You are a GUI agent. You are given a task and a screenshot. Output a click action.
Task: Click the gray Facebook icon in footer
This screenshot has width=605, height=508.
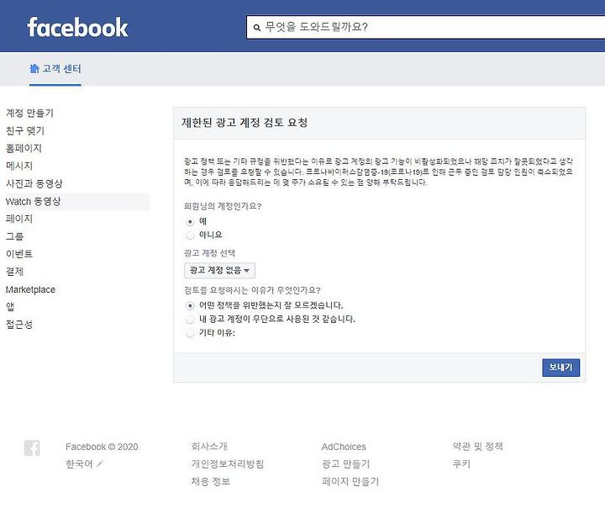click(x=32, y=448)
